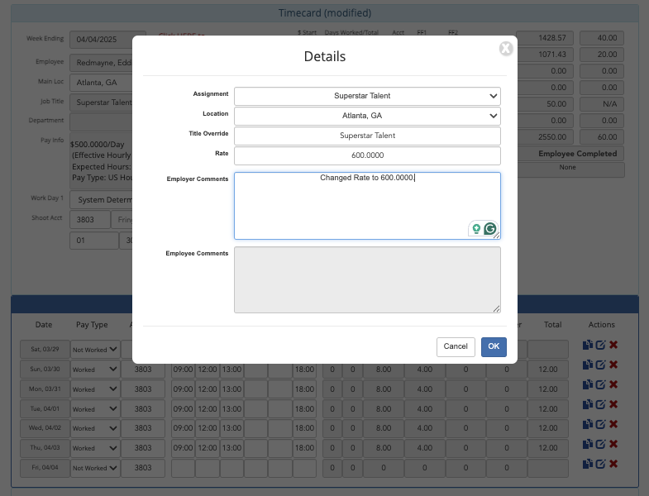This screenshot has height=496, width=649.
Task: Edit details for Fri, 04/04 row
Action: point(600,464)
